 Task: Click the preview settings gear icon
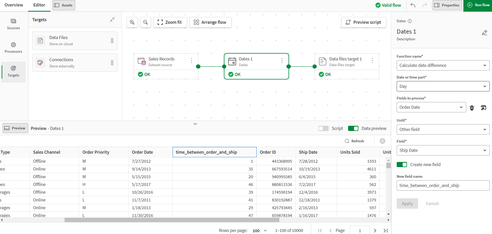point(382,141)
